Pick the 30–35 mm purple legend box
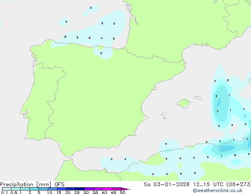This screenshot has height=194, width=251. pos(89,189)
